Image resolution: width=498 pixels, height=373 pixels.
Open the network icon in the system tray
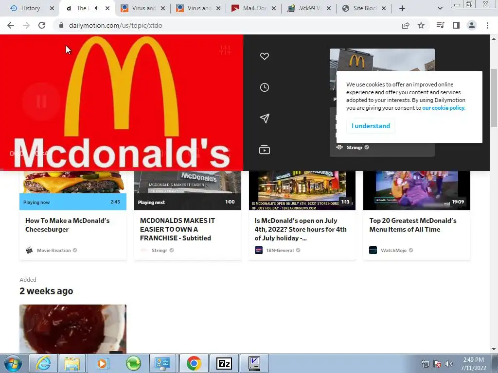coord(425,364)
